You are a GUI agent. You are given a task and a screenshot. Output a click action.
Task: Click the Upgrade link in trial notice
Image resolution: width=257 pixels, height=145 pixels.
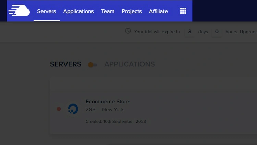tap(249, 32)
